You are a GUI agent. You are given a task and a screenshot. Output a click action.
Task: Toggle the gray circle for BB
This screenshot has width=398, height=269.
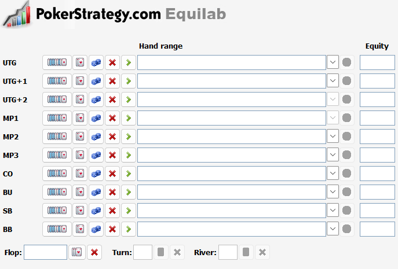347,229
